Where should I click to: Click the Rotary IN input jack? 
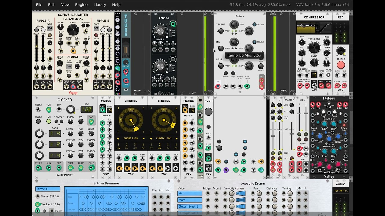(x=217, y=86)
